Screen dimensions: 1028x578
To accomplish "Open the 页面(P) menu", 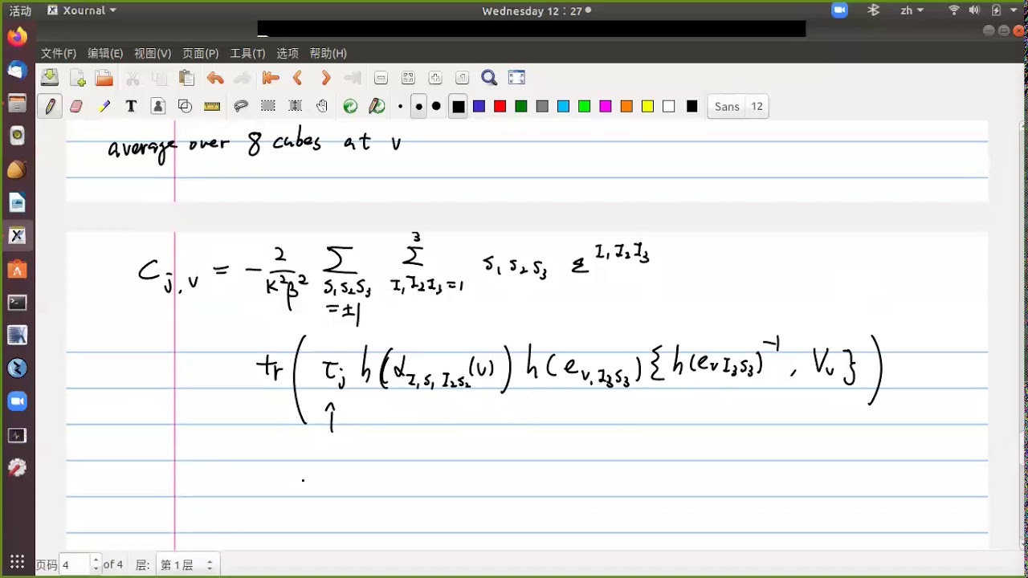I will coord(201,53).
